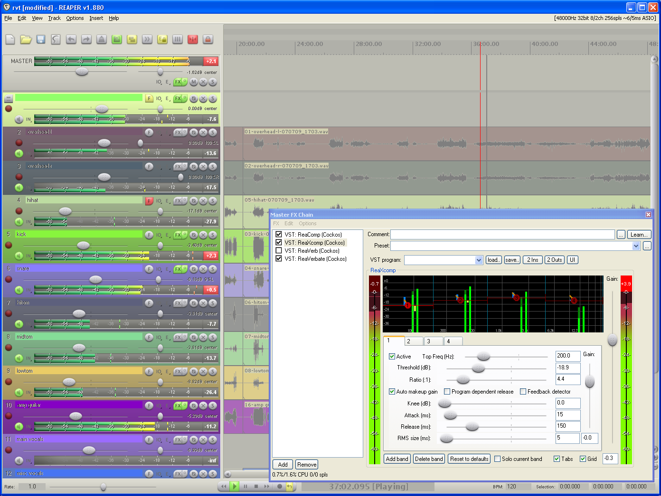
Task: Toggle input monitoring speaker on lowtom track
Action: tap(19, 392)
